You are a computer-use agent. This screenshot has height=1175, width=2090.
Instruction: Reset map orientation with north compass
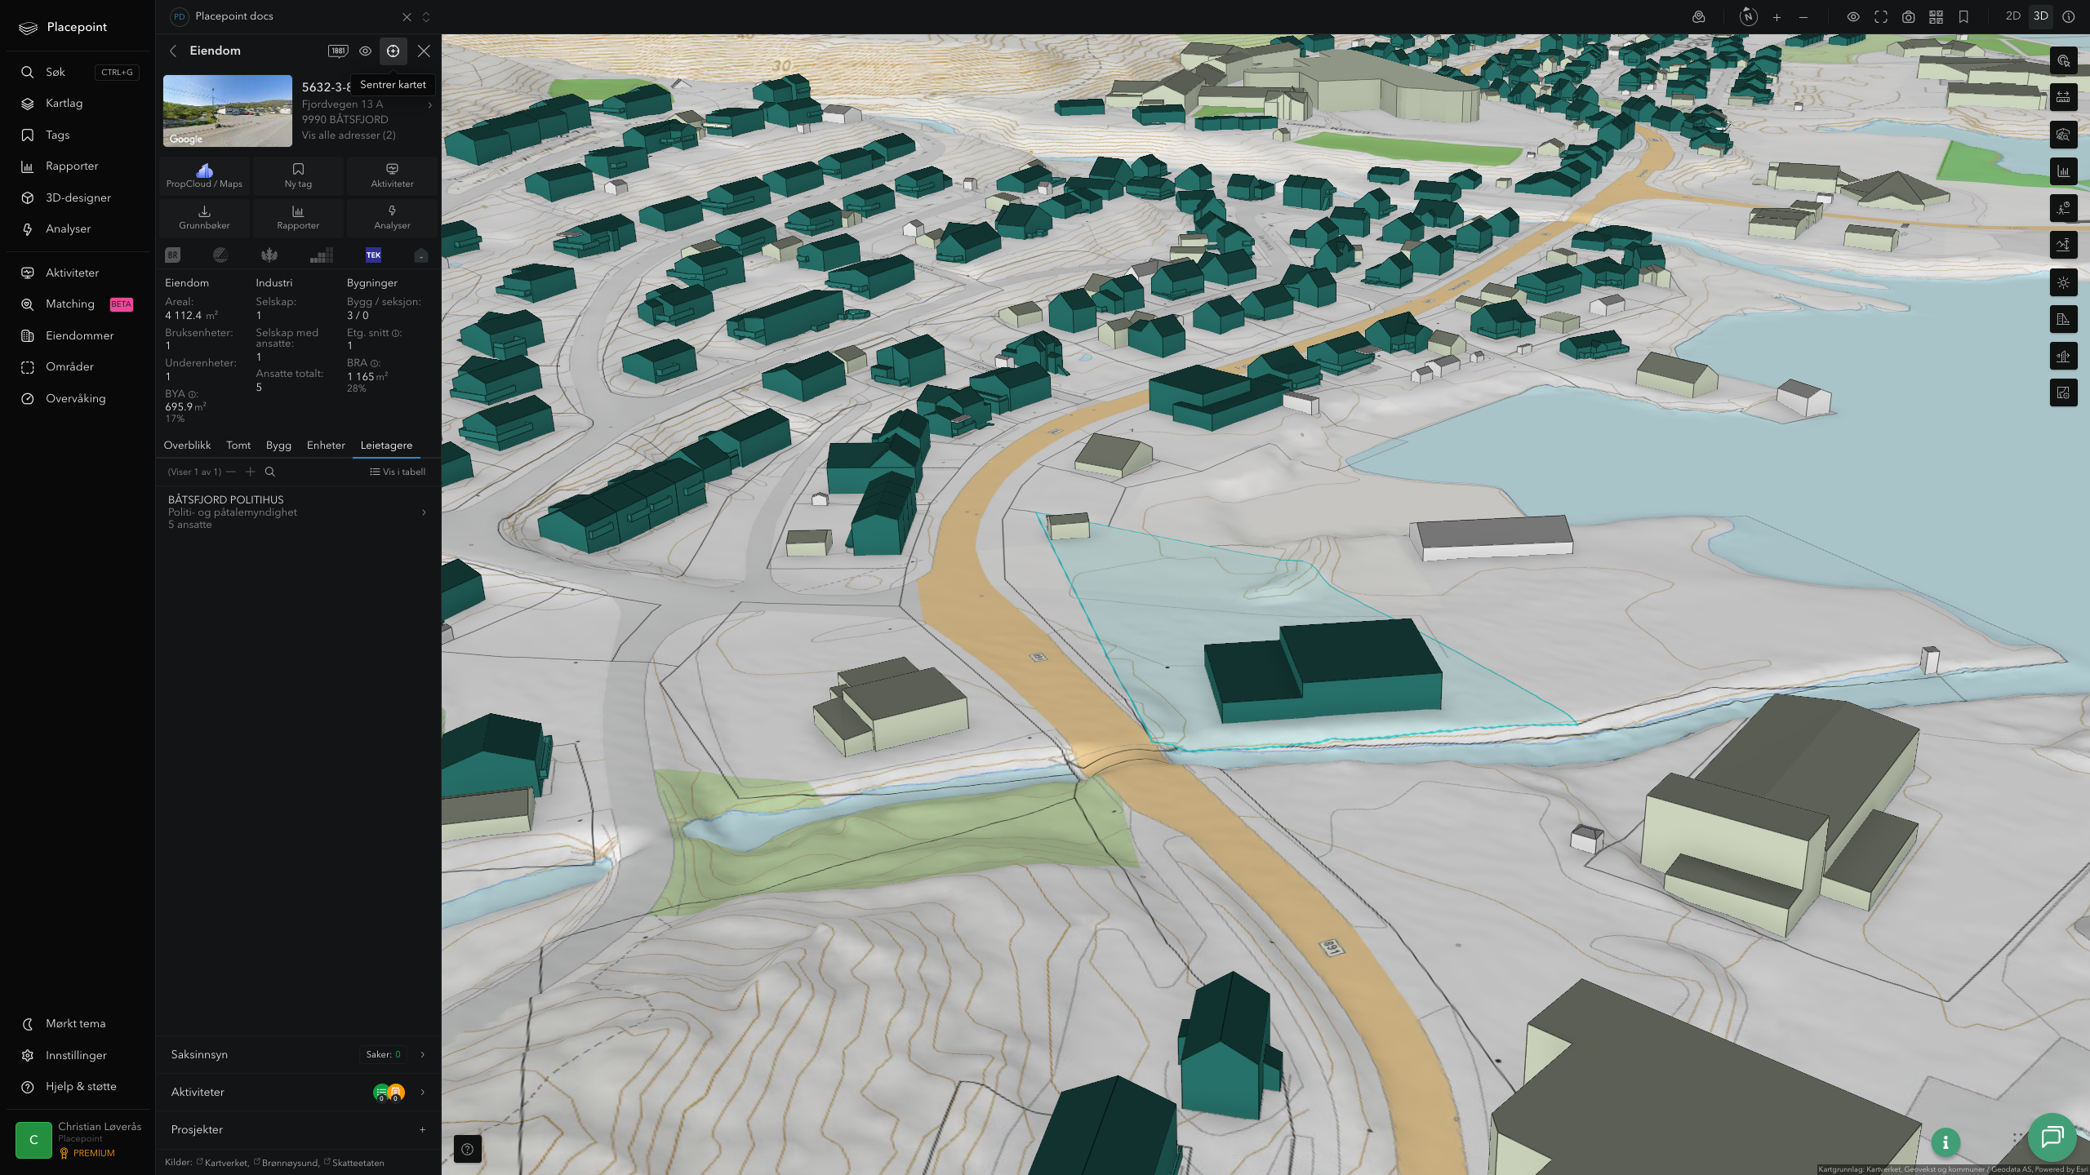tap(1748, 16)
